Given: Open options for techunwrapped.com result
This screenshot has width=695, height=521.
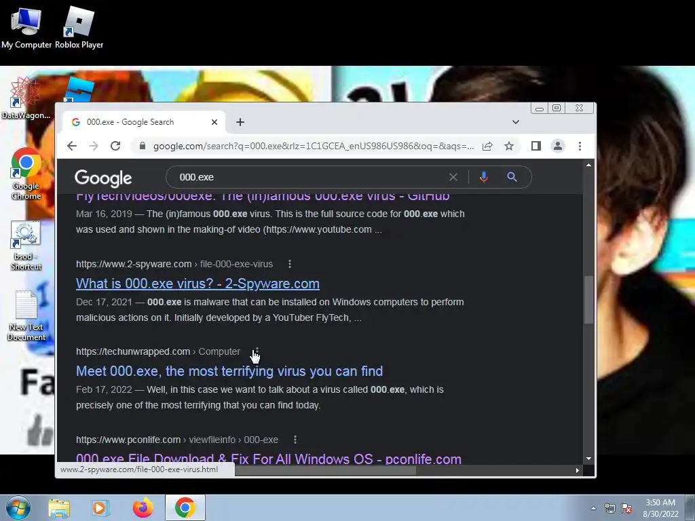Looking at the screenshot, I should pos(257,352).
